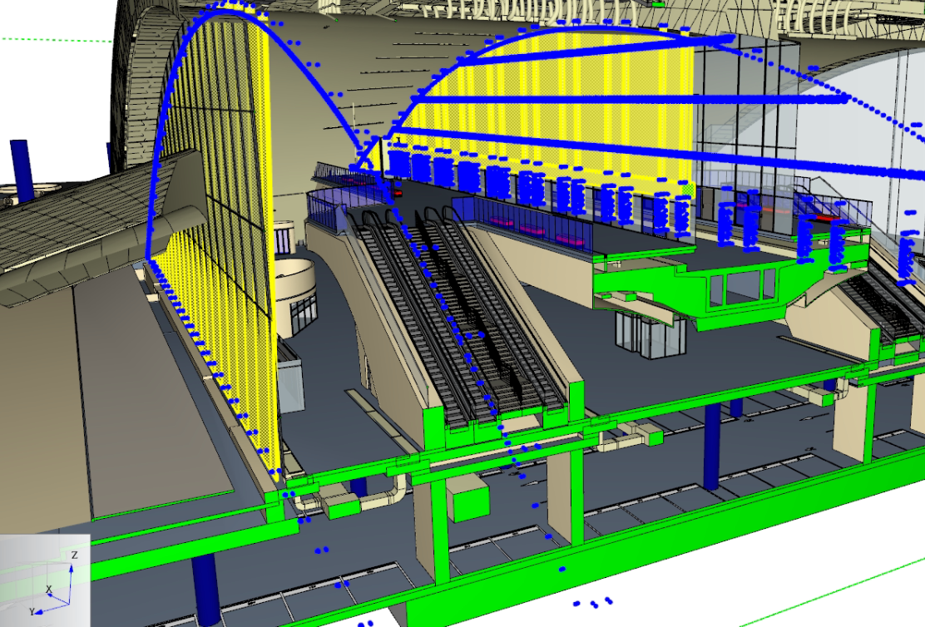Select the curved canopy roof on the left
Viewport: 925px width, 627px height.
tap(83, 225)
